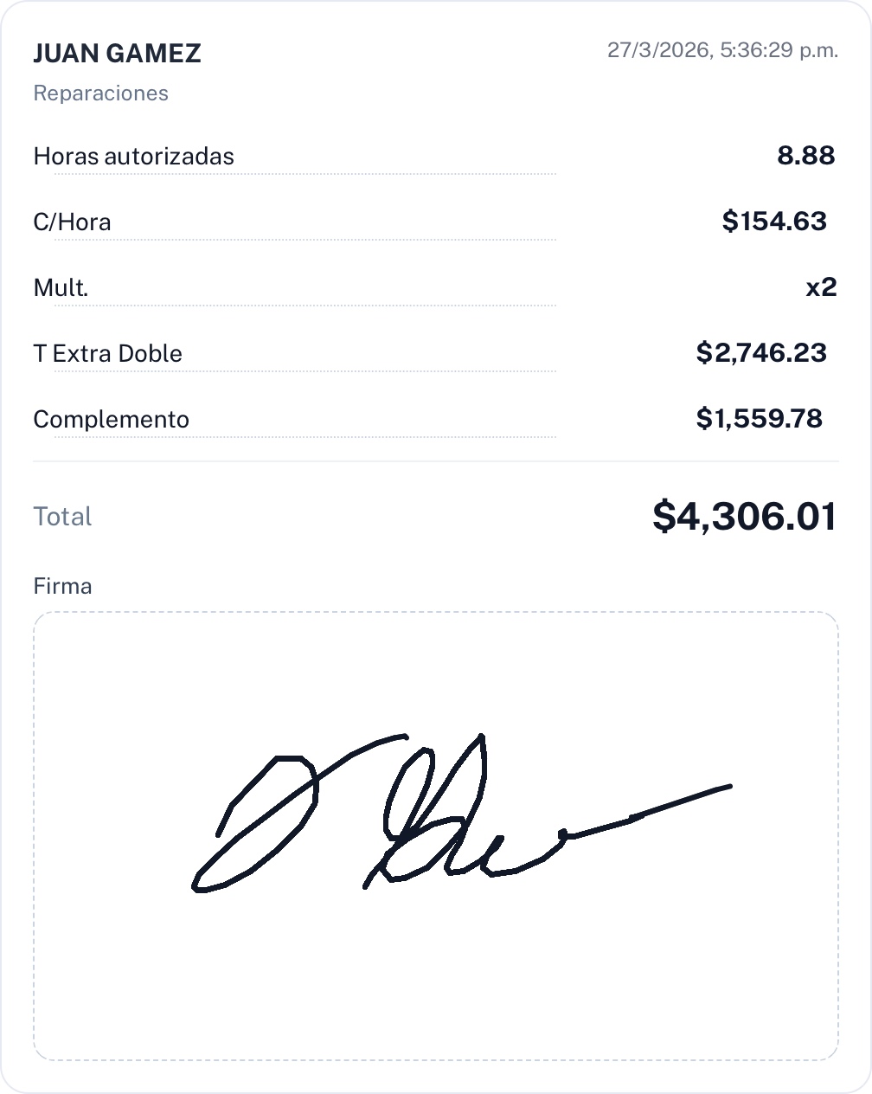The height and width of the screenshot is (1094, 872).
Task: Select the x2 multiplier value
Action: (821, 287)
